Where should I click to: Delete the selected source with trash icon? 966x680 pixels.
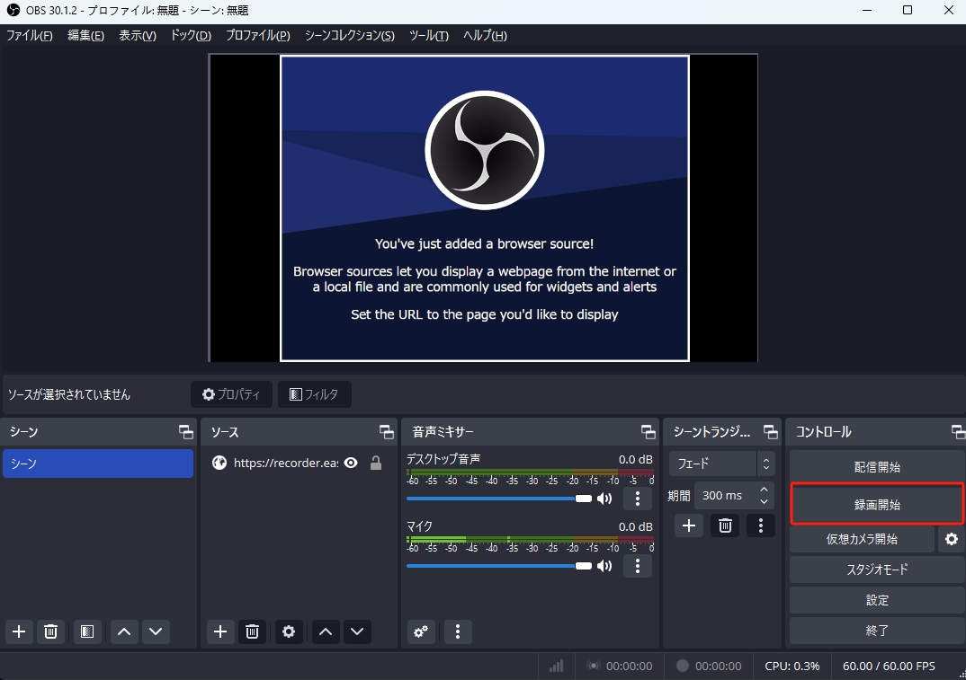tap(253, 631)
